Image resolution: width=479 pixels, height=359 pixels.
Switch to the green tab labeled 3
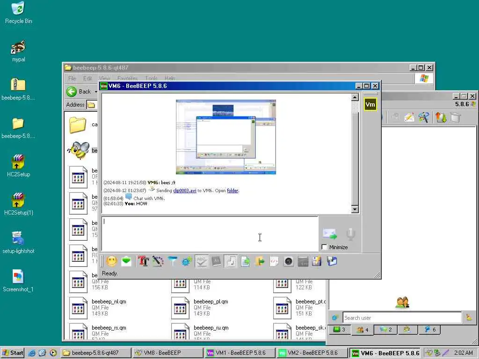coord(339,330)
